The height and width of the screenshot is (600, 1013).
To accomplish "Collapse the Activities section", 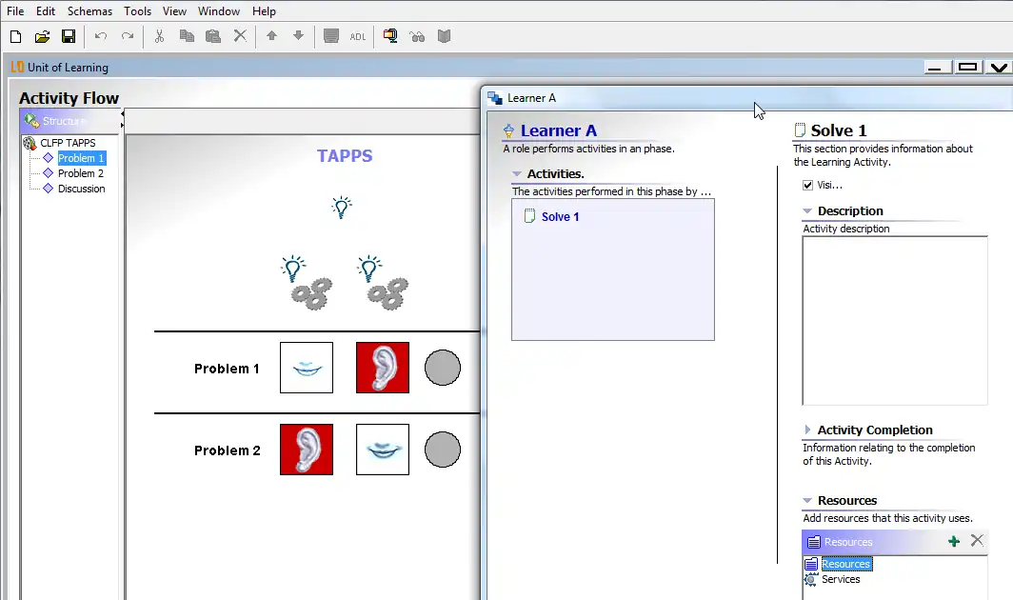I will pyautogui.click(x=517, y=174).
